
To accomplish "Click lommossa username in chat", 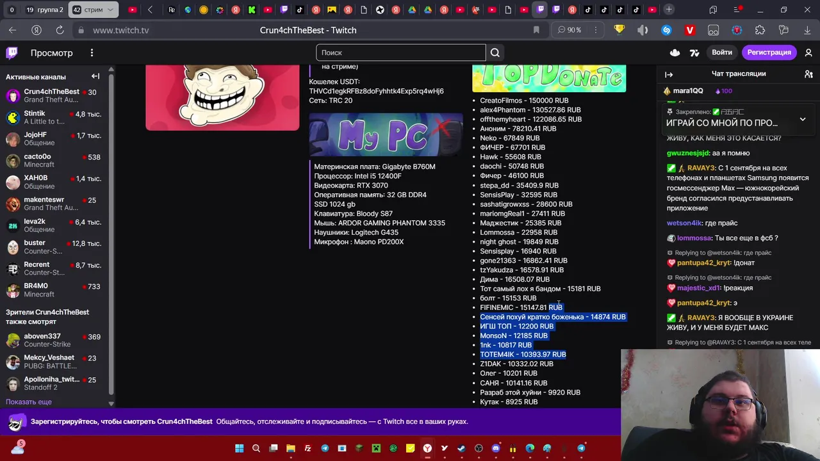I will pyautogui.click(x=694, y=238).
